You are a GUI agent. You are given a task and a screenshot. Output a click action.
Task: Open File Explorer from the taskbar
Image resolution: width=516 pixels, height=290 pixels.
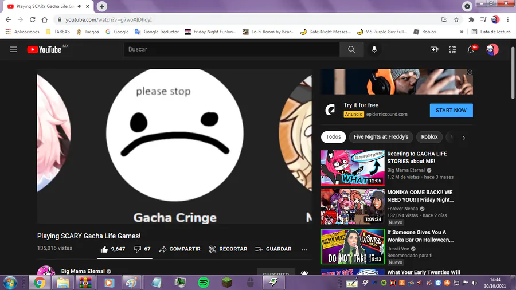tap(62, 283)
